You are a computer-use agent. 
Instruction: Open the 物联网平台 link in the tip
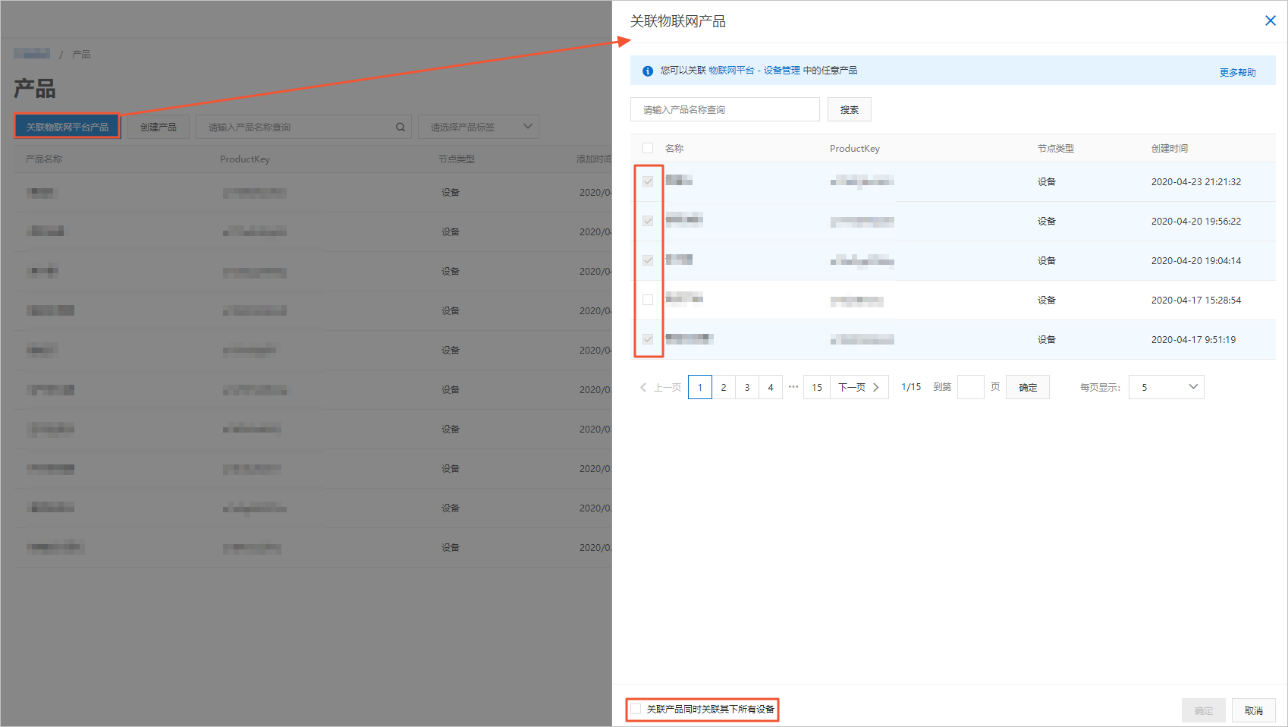(731, 70)
